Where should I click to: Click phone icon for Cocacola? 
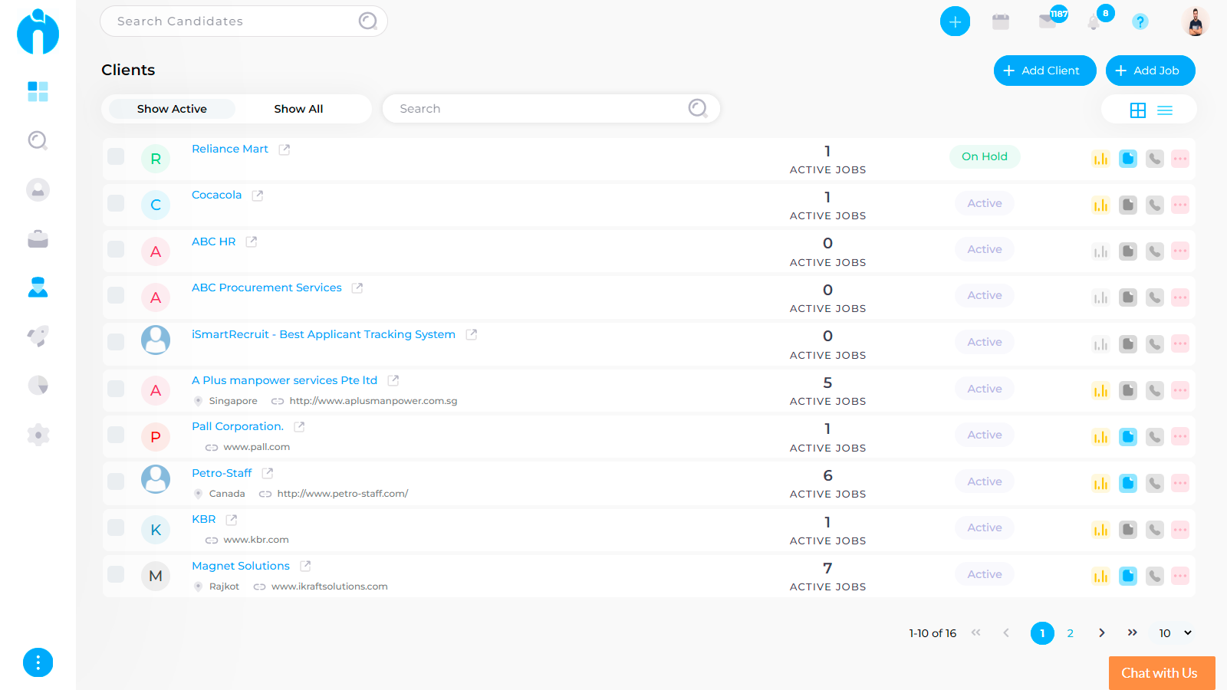click(x=1155, y=205)
